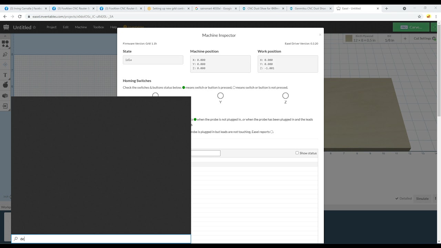Close the Machine Inspector dialog
The height and width of the screenshot is (248, 441).
[x=320, y=35]
